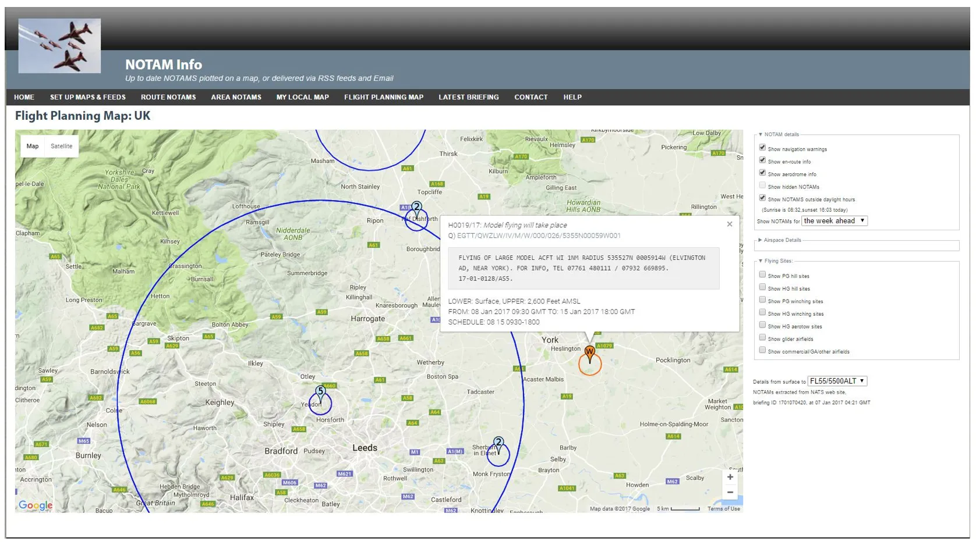Open SET UP MAPS & FEEDS menu

point(88,97)
